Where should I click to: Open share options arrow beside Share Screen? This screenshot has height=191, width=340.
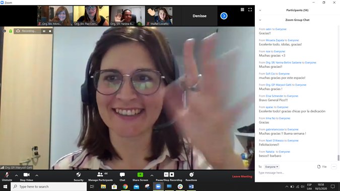pyautogui.click(x=152, y=175)
